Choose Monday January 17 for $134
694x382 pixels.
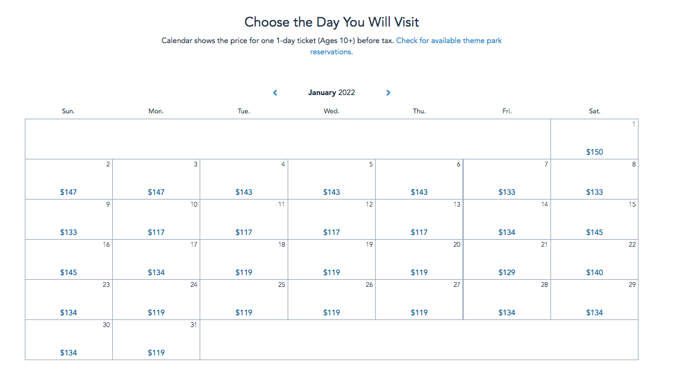156,260
